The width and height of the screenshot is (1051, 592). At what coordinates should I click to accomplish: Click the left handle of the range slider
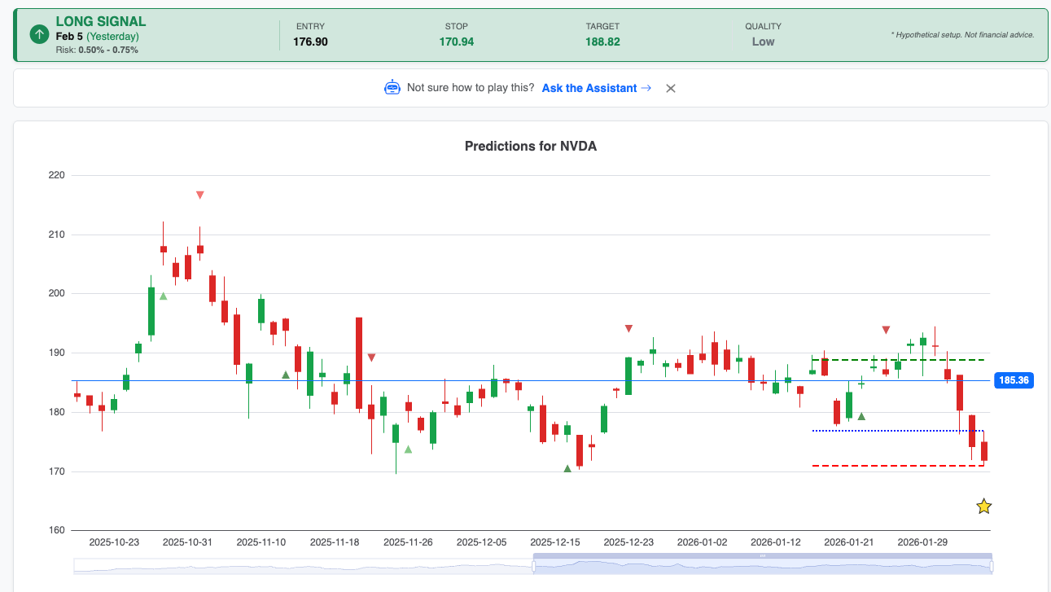tap(533, 566)
